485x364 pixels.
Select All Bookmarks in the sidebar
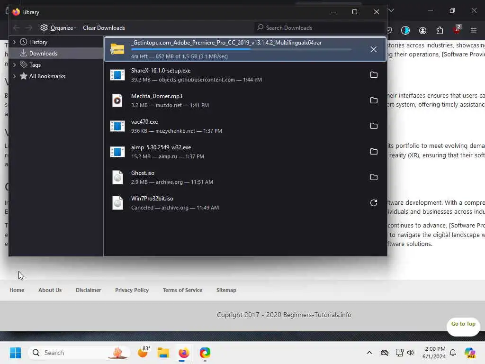(x=47, y=76)
